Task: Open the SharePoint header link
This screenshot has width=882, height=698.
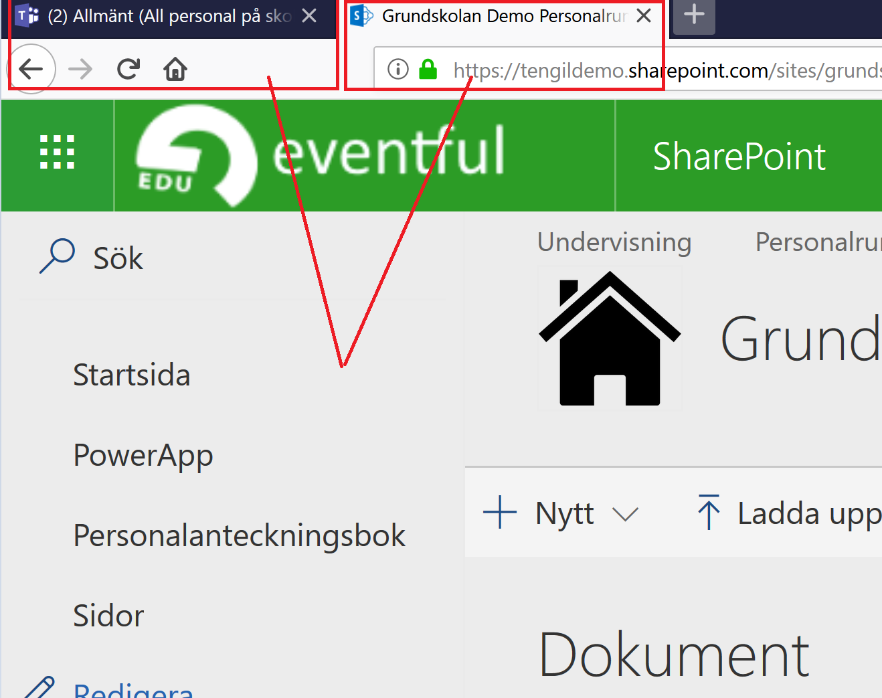Action: point(739,157)
